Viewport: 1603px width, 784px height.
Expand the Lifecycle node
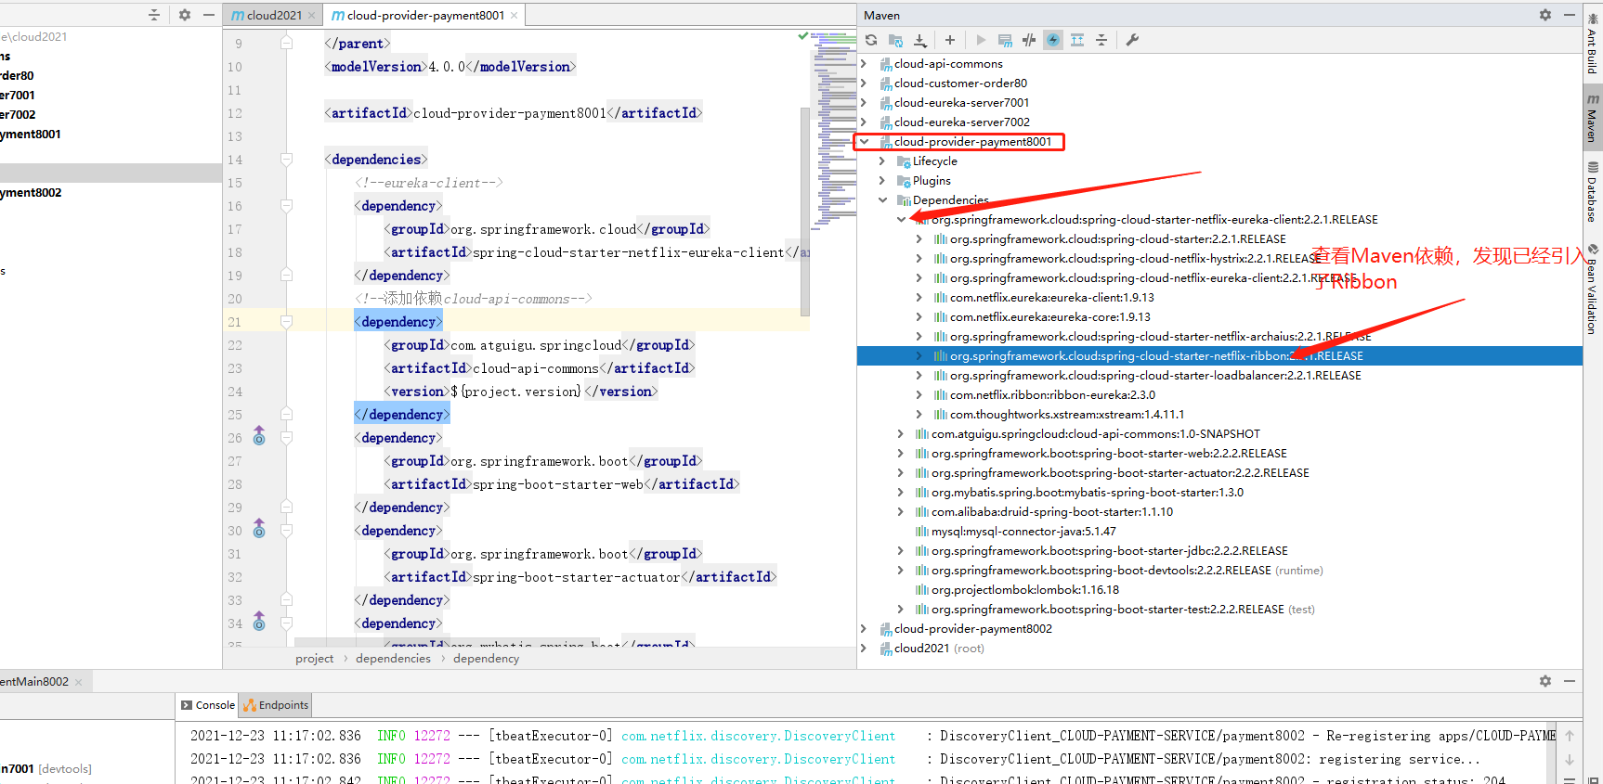(882, 161)
